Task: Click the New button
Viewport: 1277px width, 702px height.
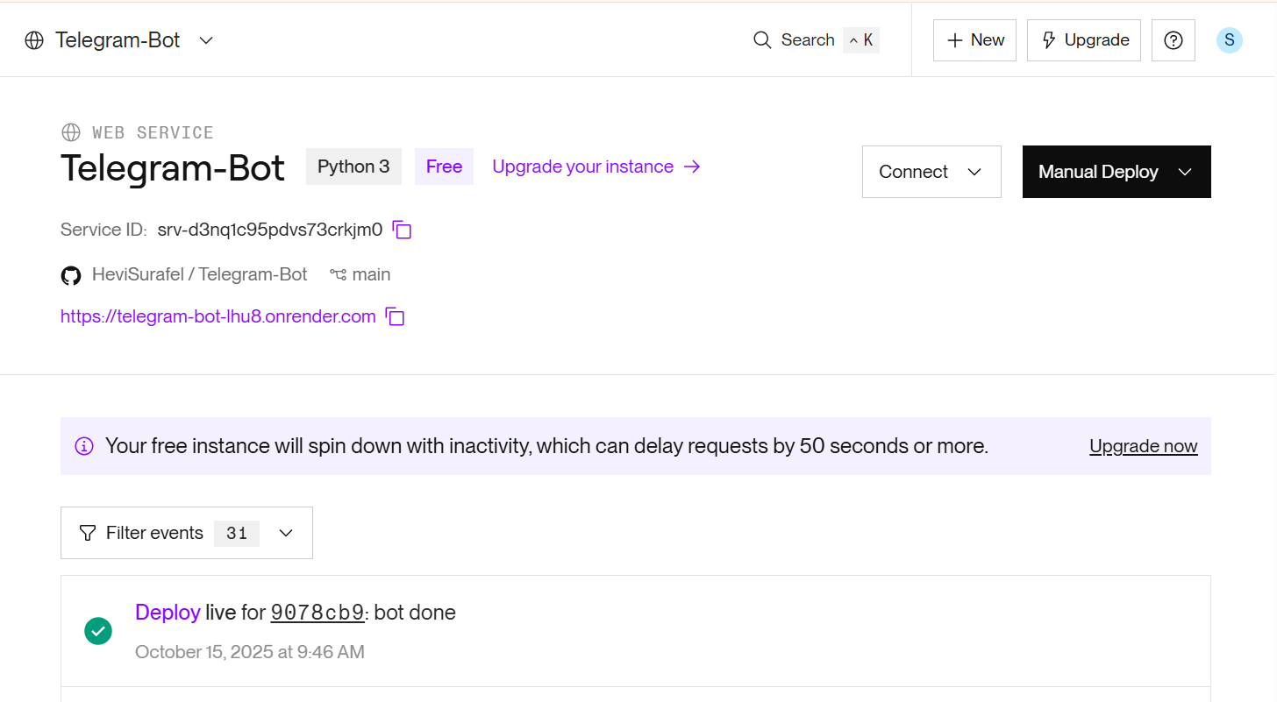Action: (x=974, y=40)
